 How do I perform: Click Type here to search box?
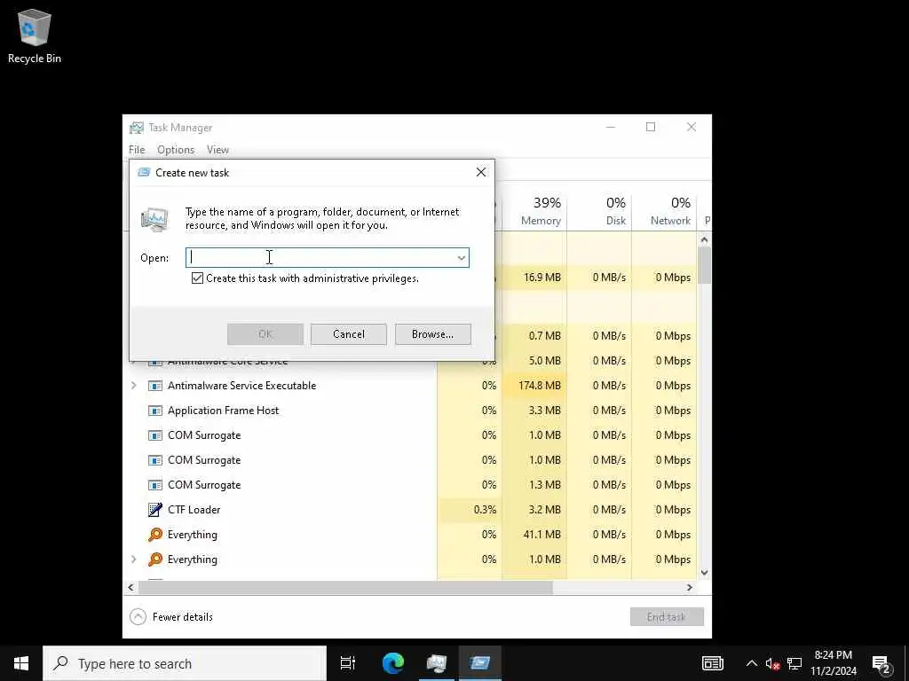pos(185,663)
